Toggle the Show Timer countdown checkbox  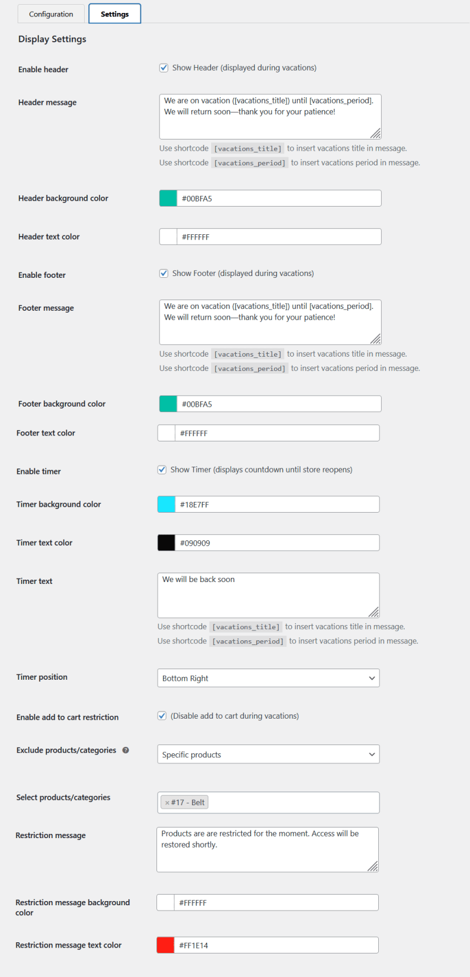coord(162,470)
